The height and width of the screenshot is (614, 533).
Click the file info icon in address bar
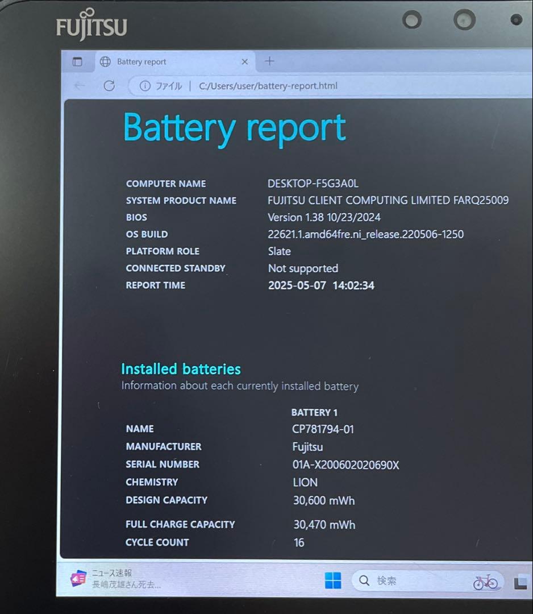click(x=145, y=86)
